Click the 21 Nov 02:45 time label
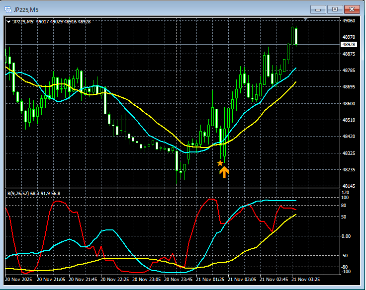The height and width of the screenshot is (290, 366). pos(274,279)
